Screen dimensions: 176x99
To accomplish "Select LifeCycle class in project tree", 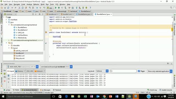I will pyautogui.click(x=21, y=32).
